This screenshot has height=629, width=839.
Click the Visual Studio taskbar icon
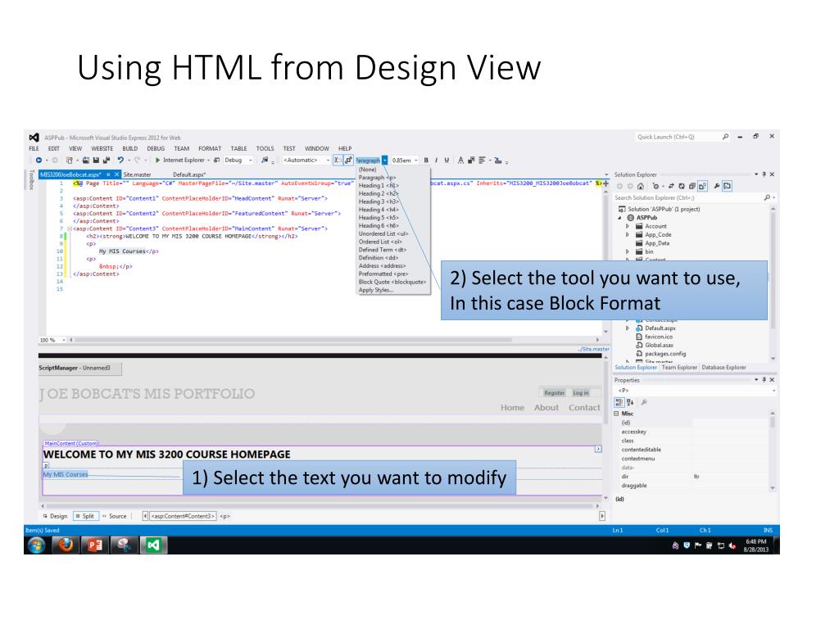click(x=153, y=545)
